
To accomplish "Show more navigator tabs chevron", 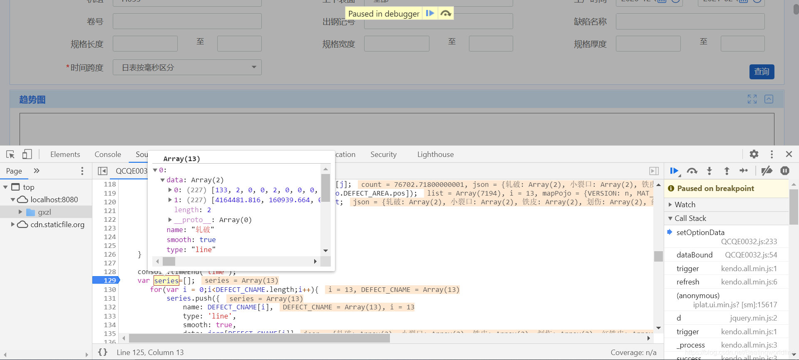I will [x=37, y=171].
